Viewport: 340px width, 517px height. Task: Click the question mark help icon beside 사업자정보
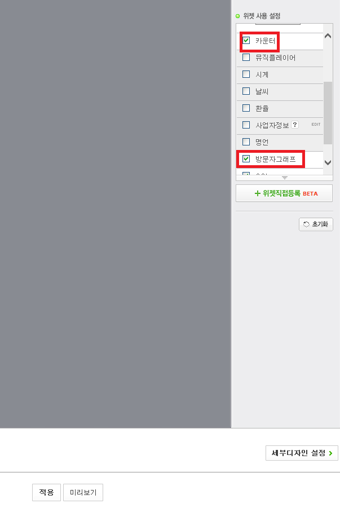click(x=295, y=125)
